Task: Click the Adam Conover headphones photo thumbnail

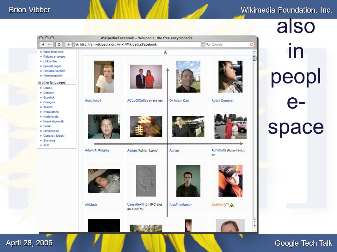Action: (x=230, y=77)
